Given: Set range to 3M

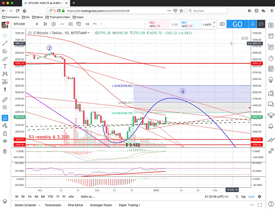Looking at the screenshot, I should [36, 197].
